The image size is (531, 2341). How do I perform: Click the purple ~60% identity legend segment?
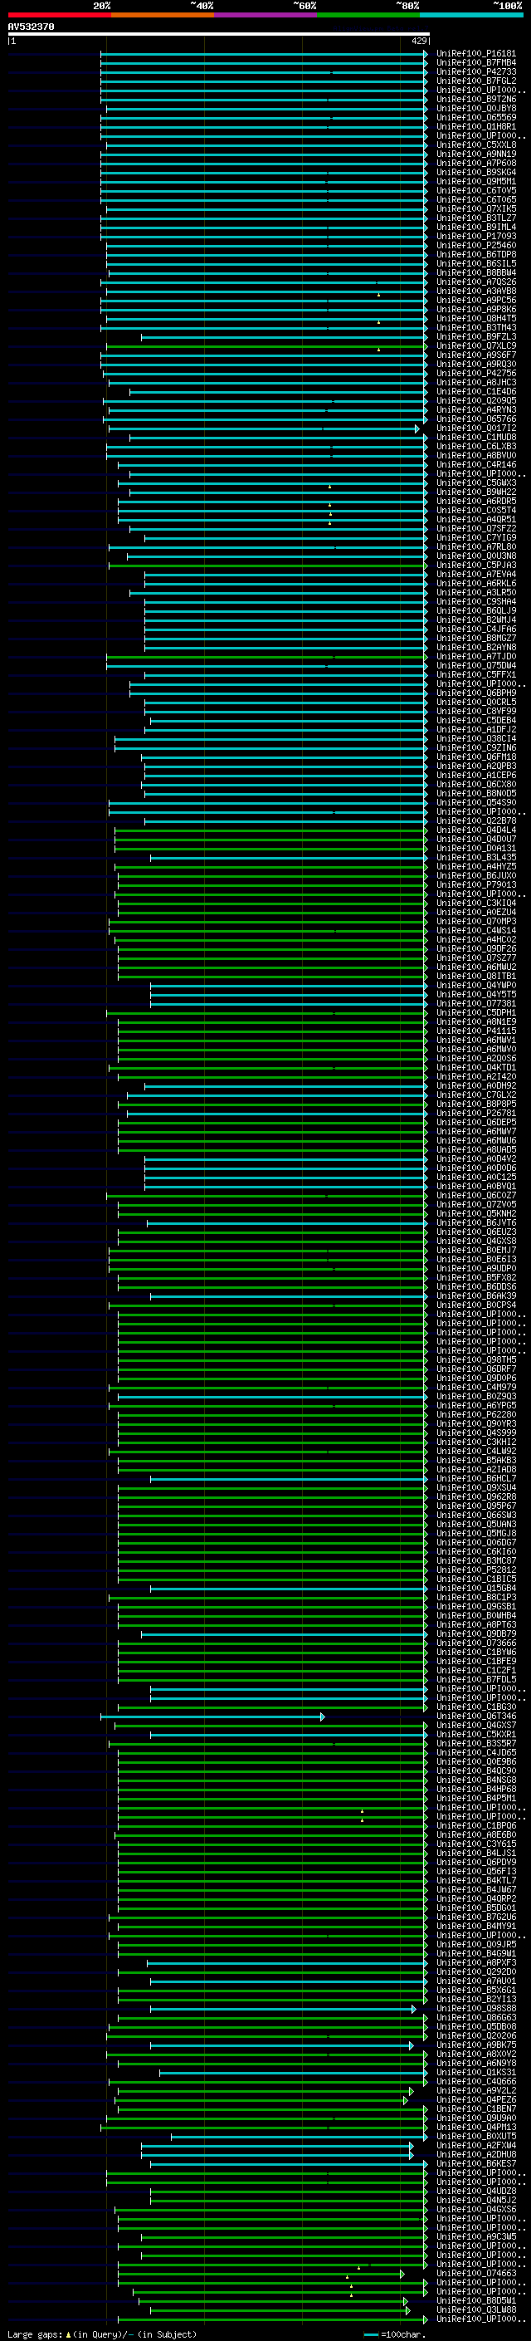(x=266, y=15)
